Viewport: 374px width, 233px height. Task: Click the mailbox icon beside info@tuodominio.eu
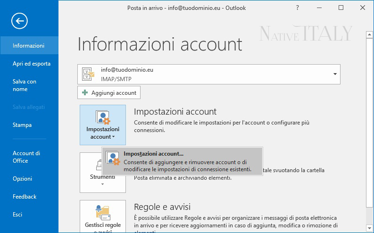[88, 74]
